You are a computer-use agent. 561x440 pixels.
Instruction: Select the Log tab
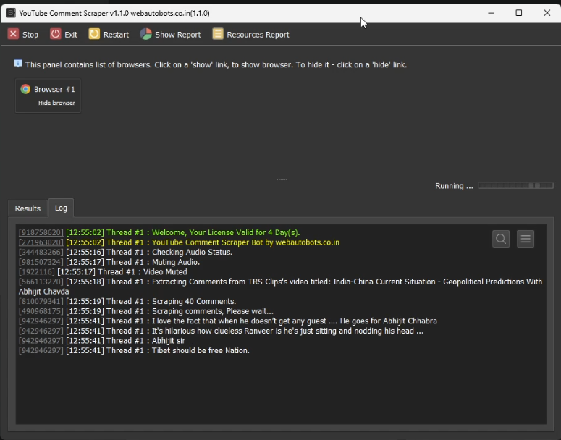coord(61,208)
